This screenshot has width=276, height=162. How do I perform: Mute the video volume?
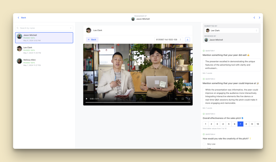[176, 99]
